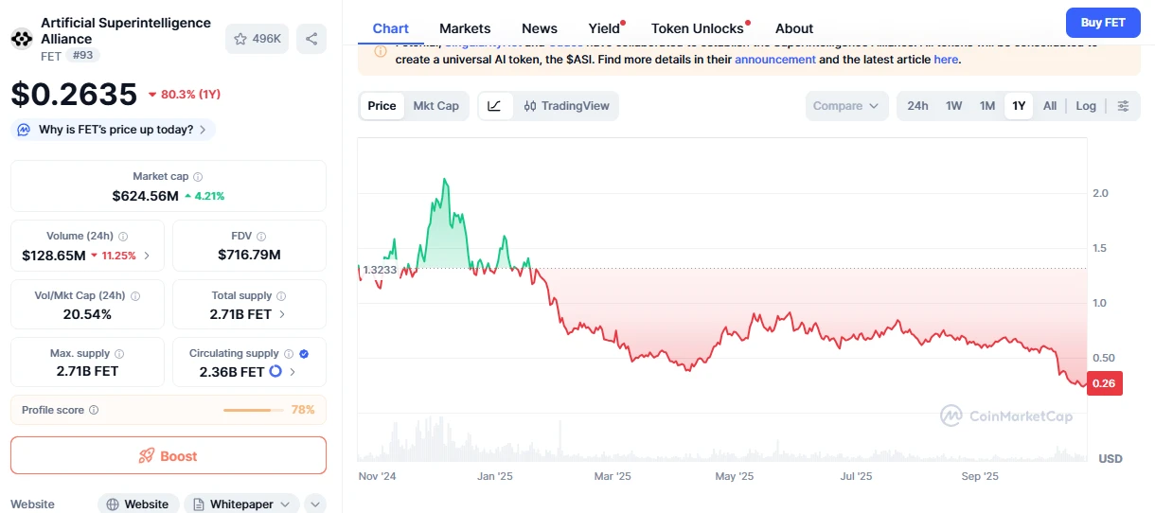The width and height of the screenshot is (1155, 513).
Task: Click the $624.56M market cap value
Action: [x=145, y=196]
